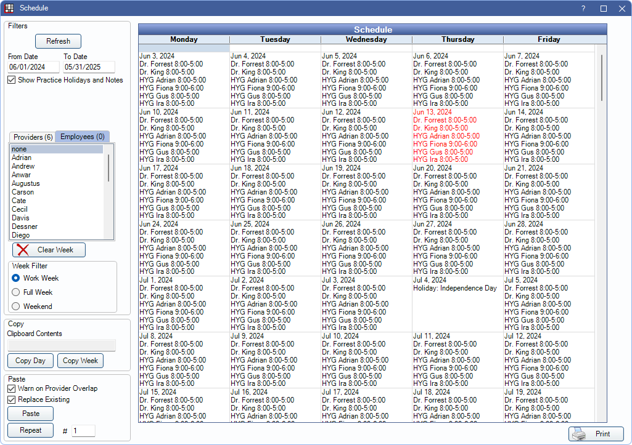
Task: Toggle Show Practice Holidays and Notes checkbox
Action: [x=12, y=80]
